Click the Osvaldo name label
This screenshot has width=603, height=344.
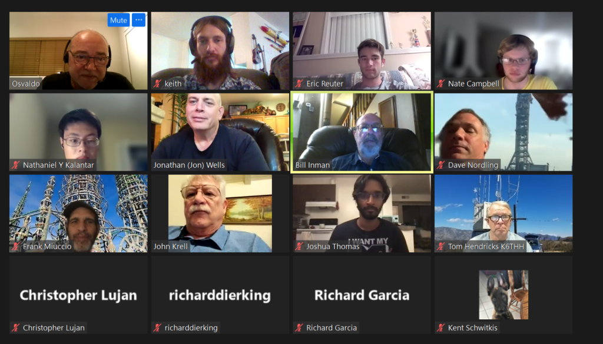tap(26, 84)
